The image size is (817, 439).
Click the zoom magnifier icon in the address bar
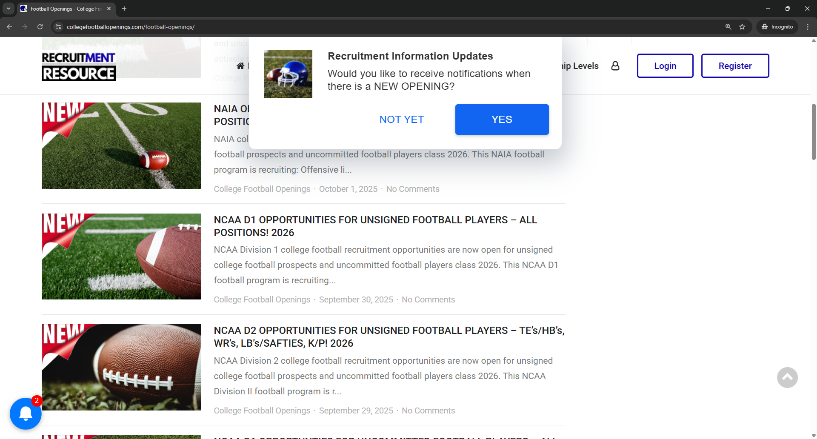tap(728, 26)
